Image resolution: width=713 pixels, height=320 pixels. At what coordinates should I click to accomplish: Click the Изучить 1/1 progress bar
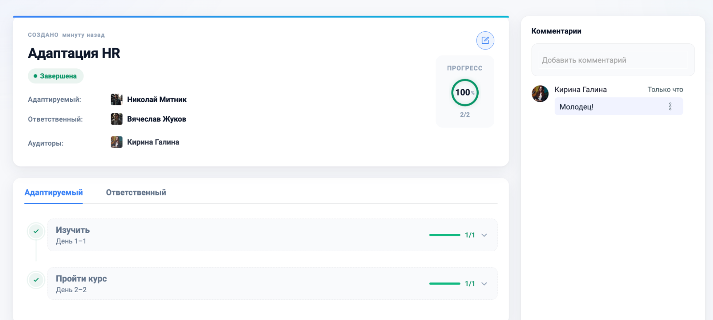click(444, 235)
